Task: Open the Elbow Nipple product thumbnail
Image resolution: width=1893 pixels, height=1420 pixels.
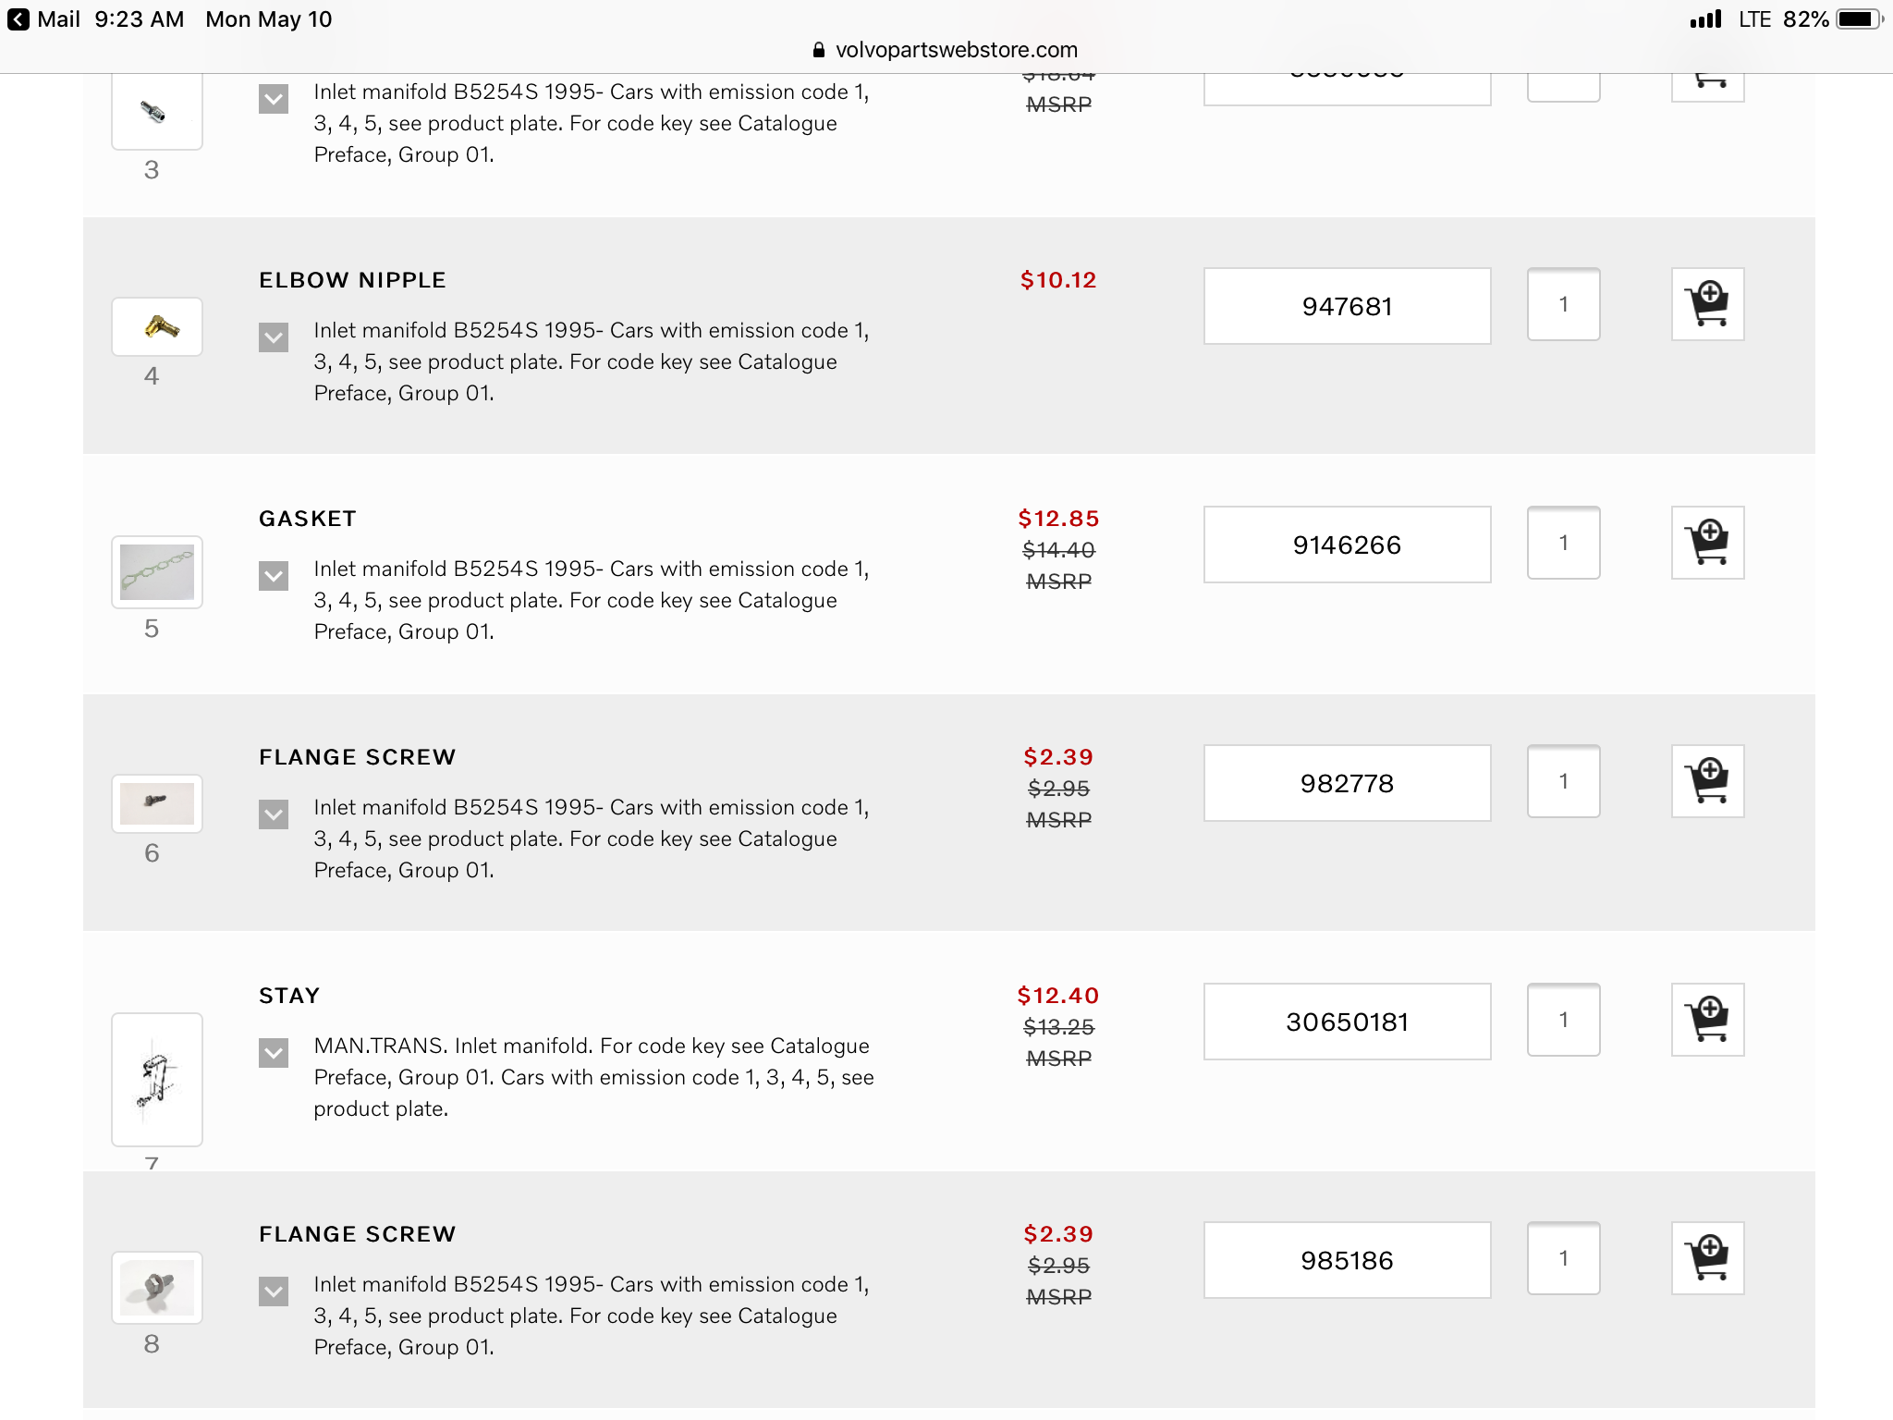Action: [157, 326]
